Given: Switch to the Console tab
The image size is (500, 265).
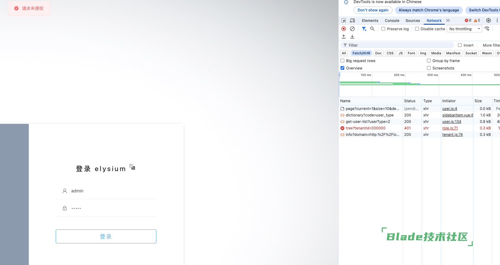Looking at the screenshot, I should 392,21.
